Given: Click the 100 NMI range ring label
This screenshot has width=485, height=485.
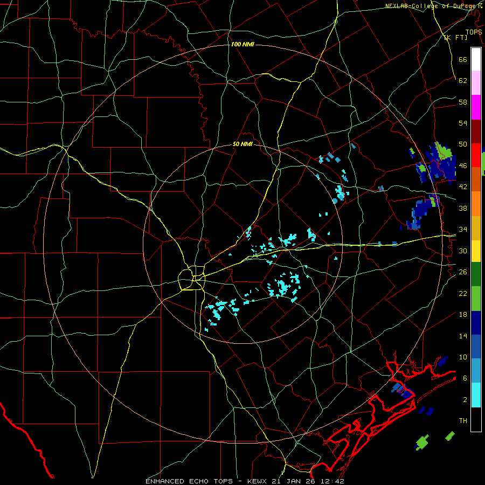Looking at the screenshot, I should (x=242, y=44).
